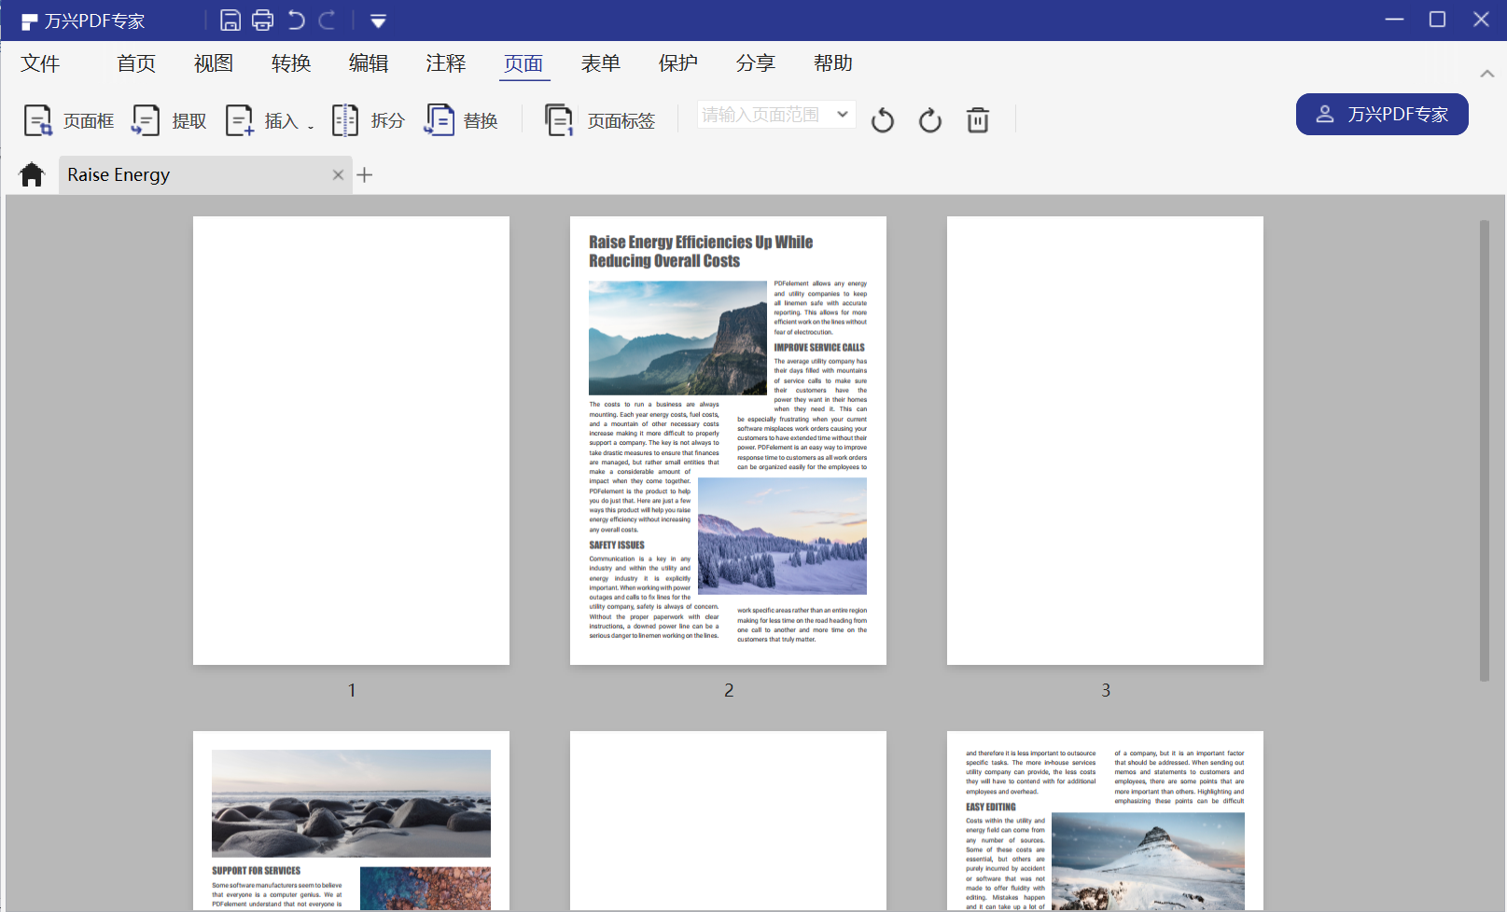Select blank page 3 thumbnail

click(1105, 440)
